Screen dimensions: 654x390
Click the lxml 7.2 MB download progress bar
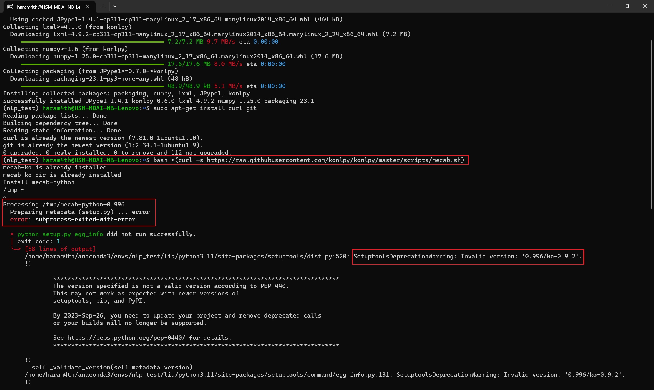point(92,42)
